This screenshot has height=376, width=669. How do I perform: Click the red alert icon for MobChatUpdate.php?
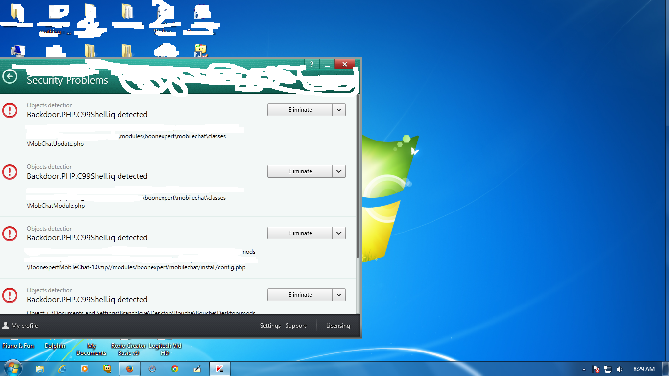pos(10,110)
